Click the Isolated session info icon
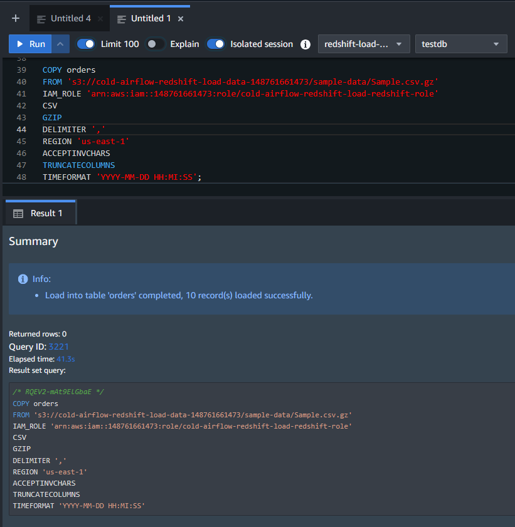The height and width of the screenshot is (527, 515). tap(305, 44)
